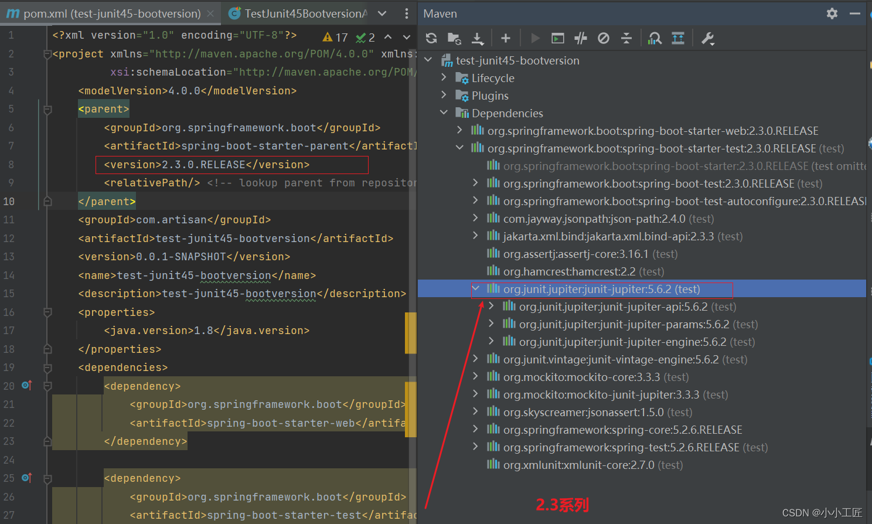Select org.assertj:assertj-core:3.16.1 row

[x=642, y=254]
